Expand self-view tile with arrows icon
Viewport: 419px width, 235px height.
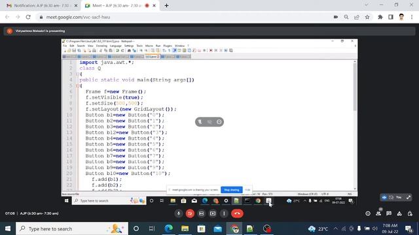409,197
